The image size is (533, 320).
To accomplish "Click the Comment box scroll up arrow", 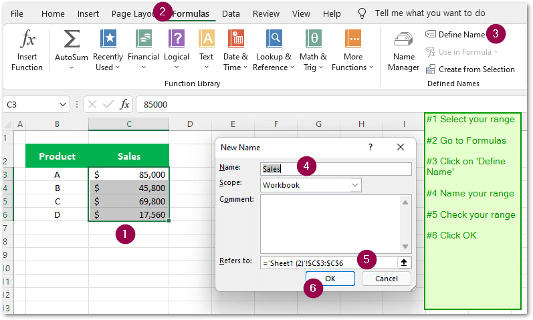I will [x=404, y=202].
